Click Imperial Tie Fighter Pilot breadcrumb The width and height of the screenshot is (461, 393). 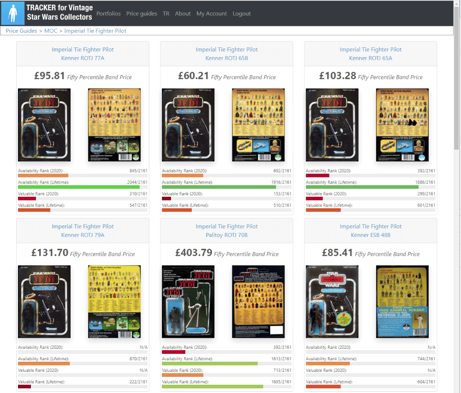tap(95, 30)
